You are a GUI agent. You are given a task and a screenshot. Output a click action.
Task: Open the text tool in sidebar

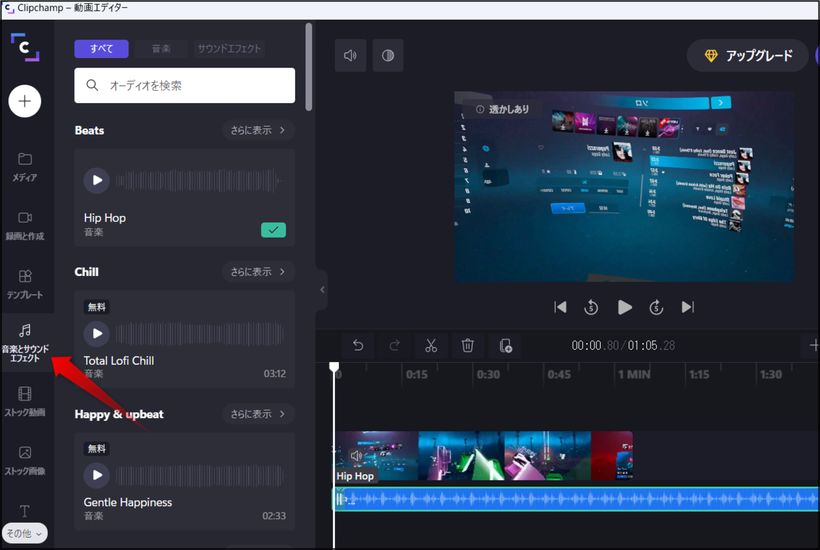(25, 511)
